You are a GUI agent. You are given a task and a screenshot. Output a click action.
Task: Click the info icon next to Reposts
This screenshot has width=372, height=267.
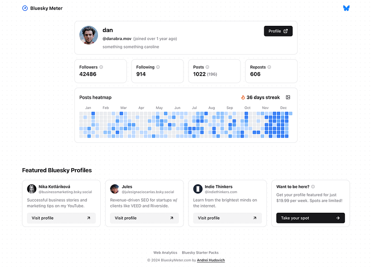pyautogui.click(x=269, y=67)
